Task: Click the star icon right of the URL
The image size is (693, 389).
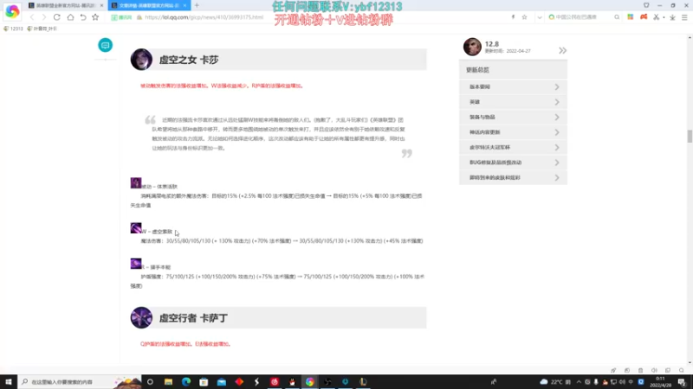Action: 525,17
